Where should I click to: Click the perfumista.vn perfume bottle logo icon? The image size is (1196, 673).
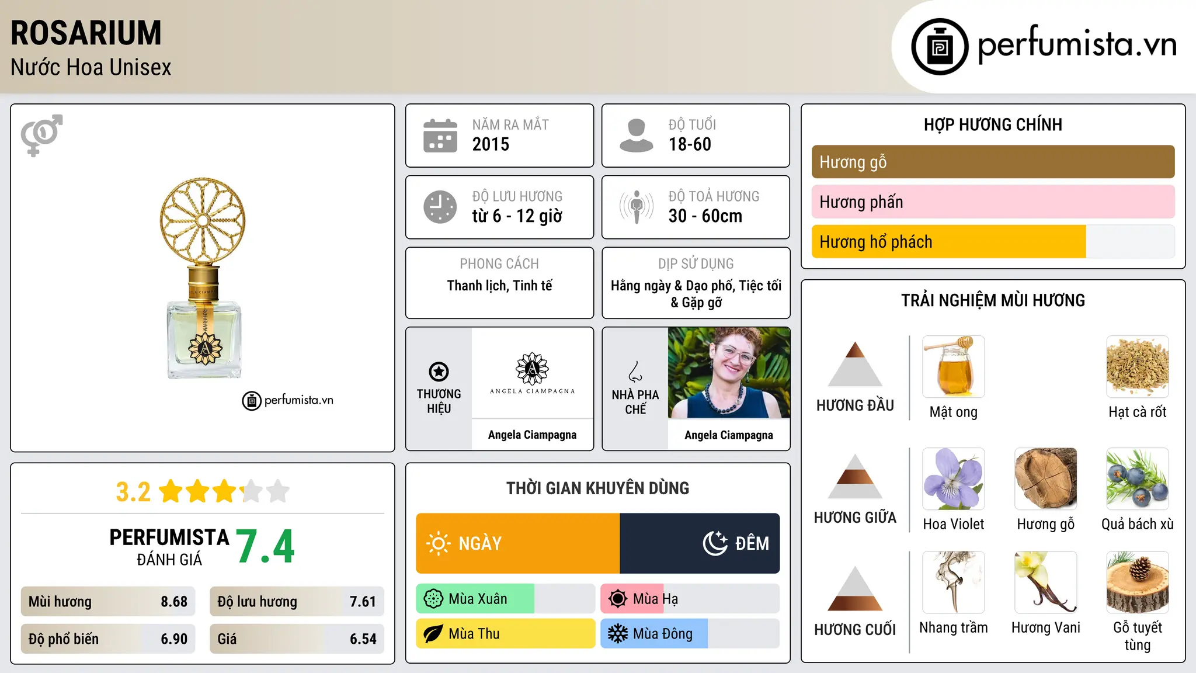click(x=940, y=47)
